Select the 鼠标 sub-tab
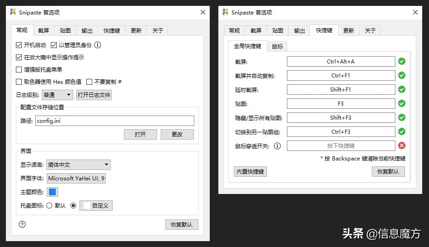429x247 pixels. (x=277, y=46)
